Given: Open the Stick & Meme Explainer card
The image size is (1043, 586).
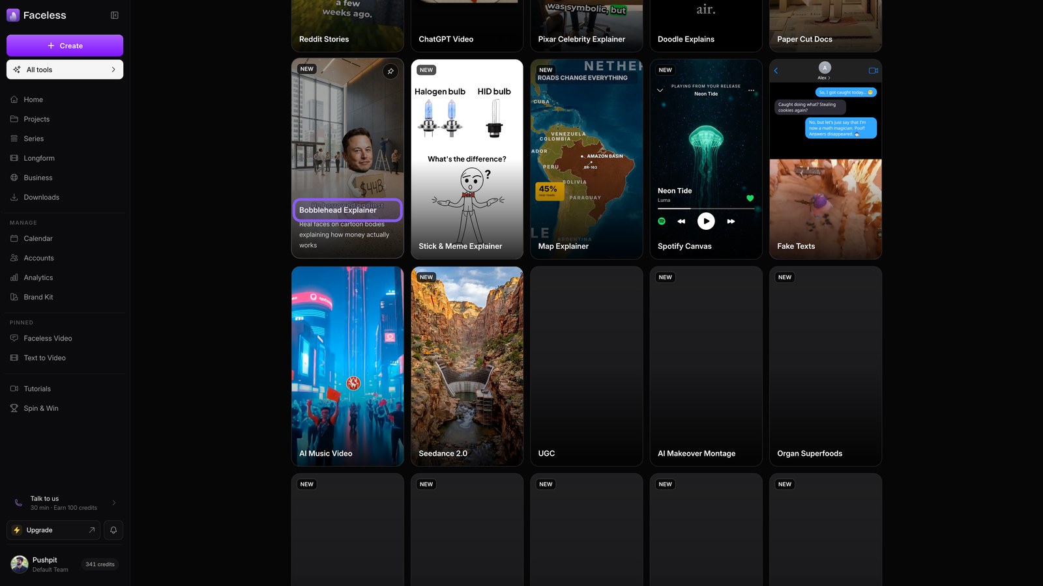Looking at the screenshot, I should (467, 160).
